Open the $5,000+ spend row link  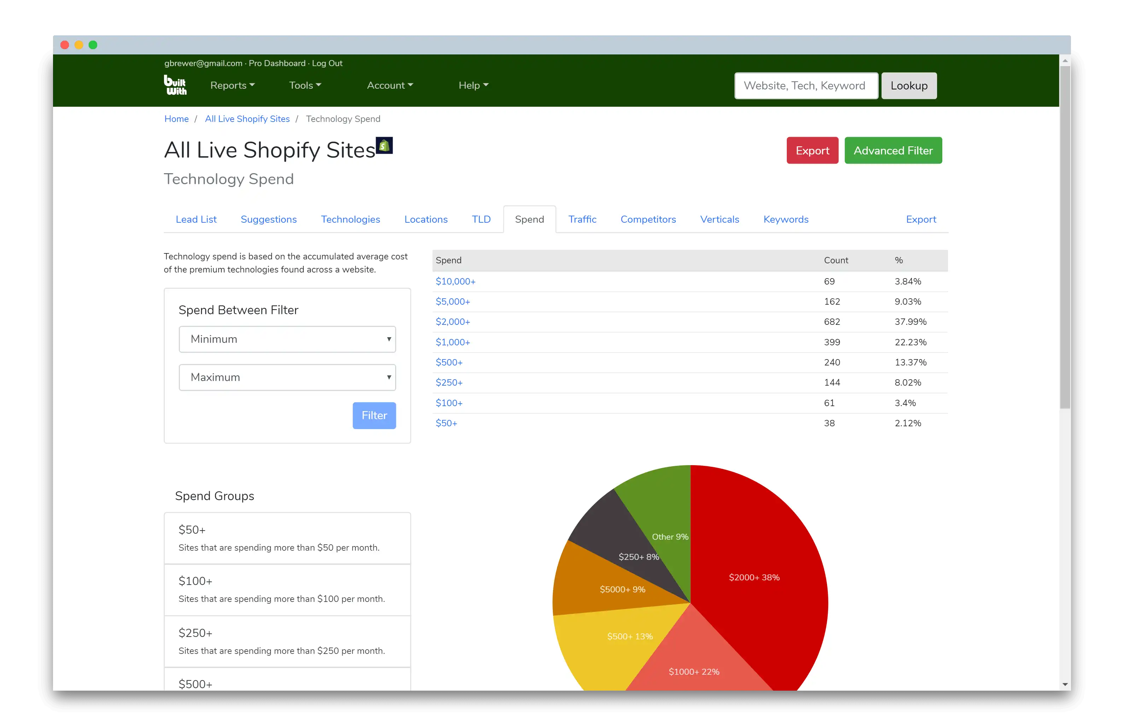(x=452, y=302)
